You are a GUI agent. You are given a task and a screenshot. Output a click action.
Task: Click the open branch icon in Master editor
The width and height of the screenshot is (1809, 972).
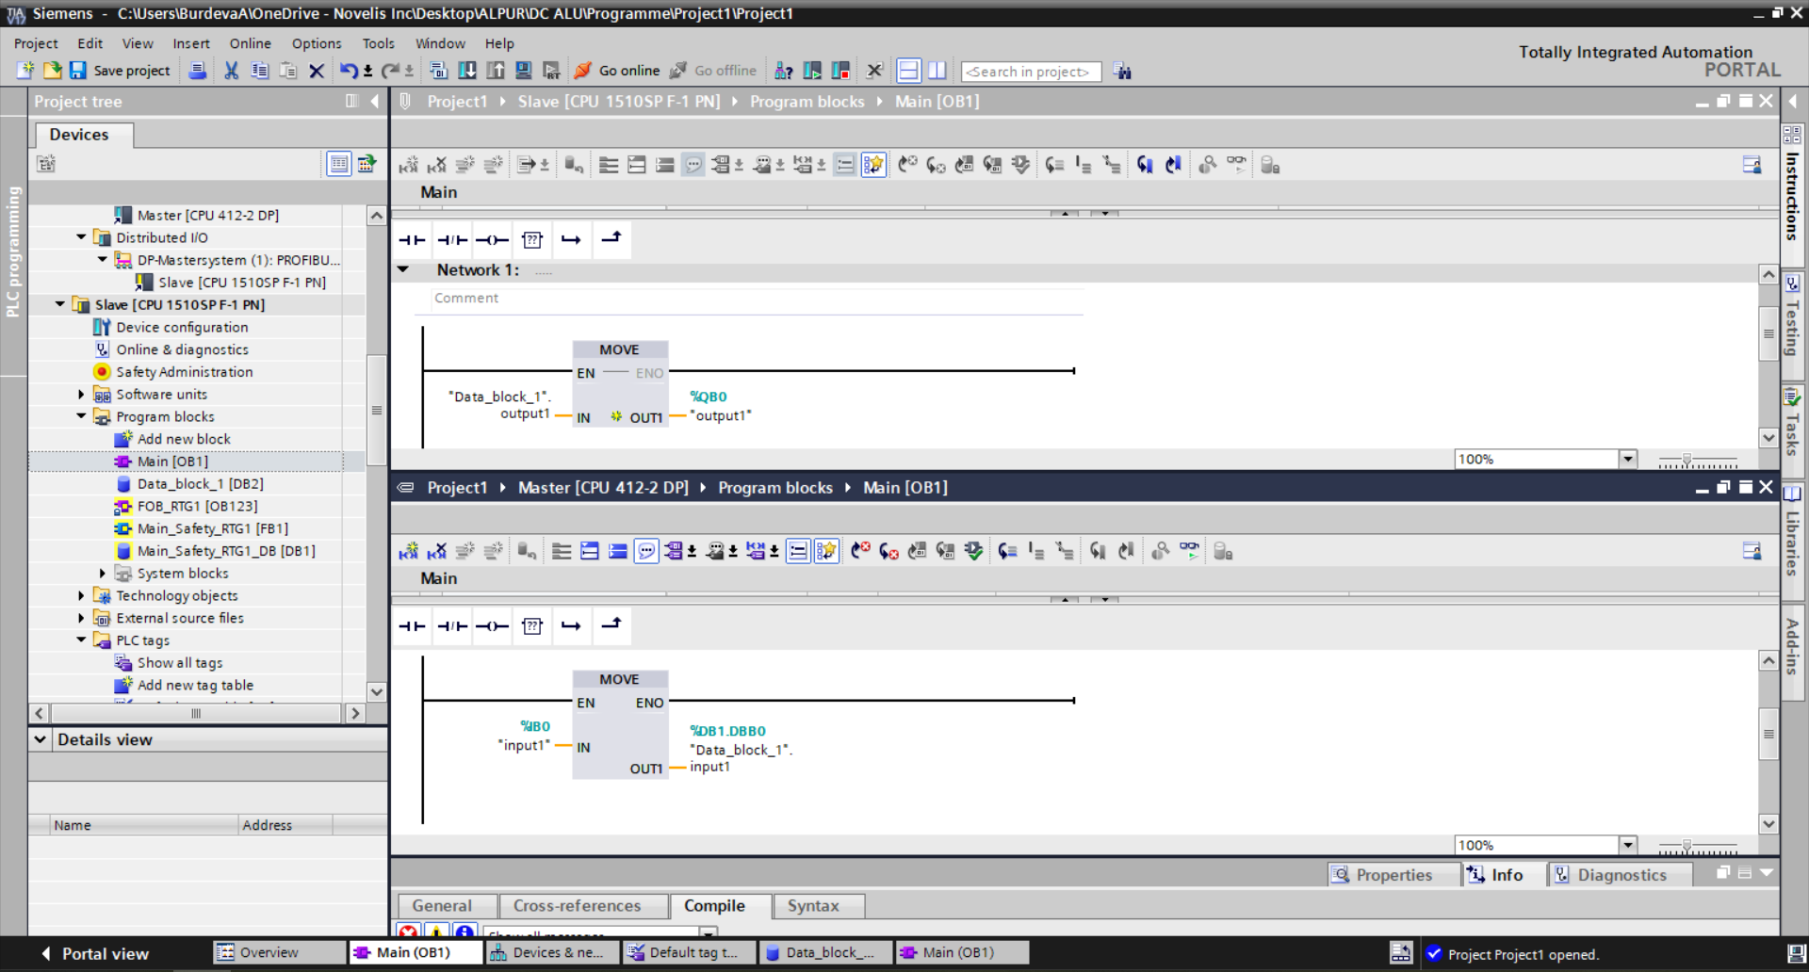pyautogui.click(x=571, y=626)
